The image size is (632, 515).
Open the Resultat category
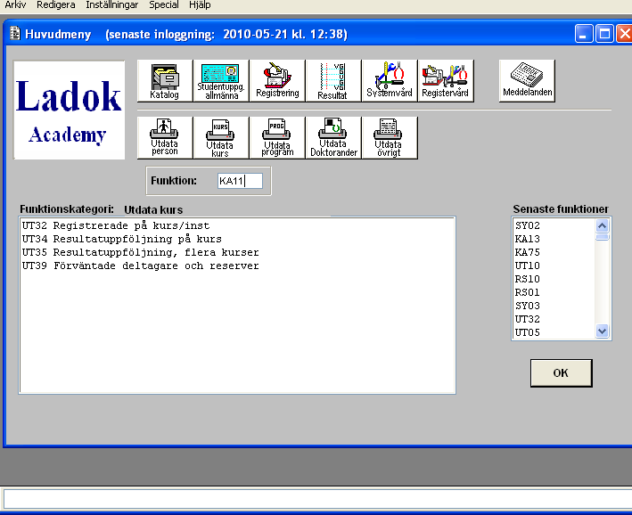(x=332, y=81)
